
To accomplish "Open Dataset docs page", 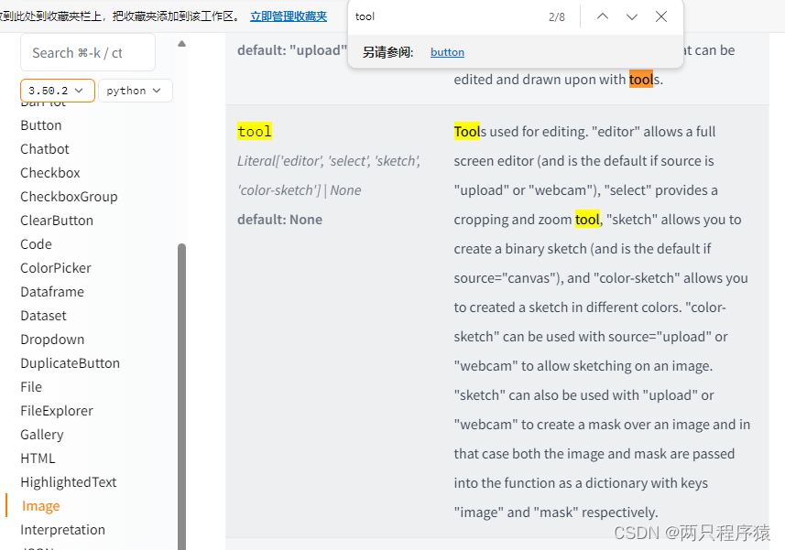I will (x=43, y=316).
